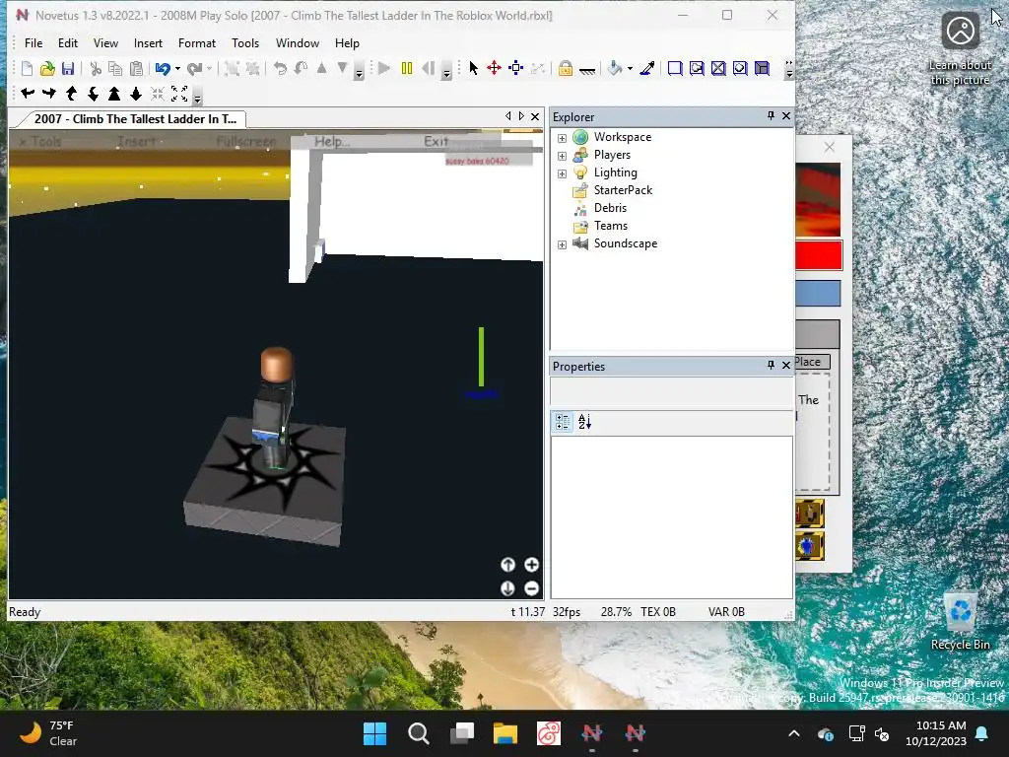
Task: Sort properties alphabetically A-Z
Action: 585,422
